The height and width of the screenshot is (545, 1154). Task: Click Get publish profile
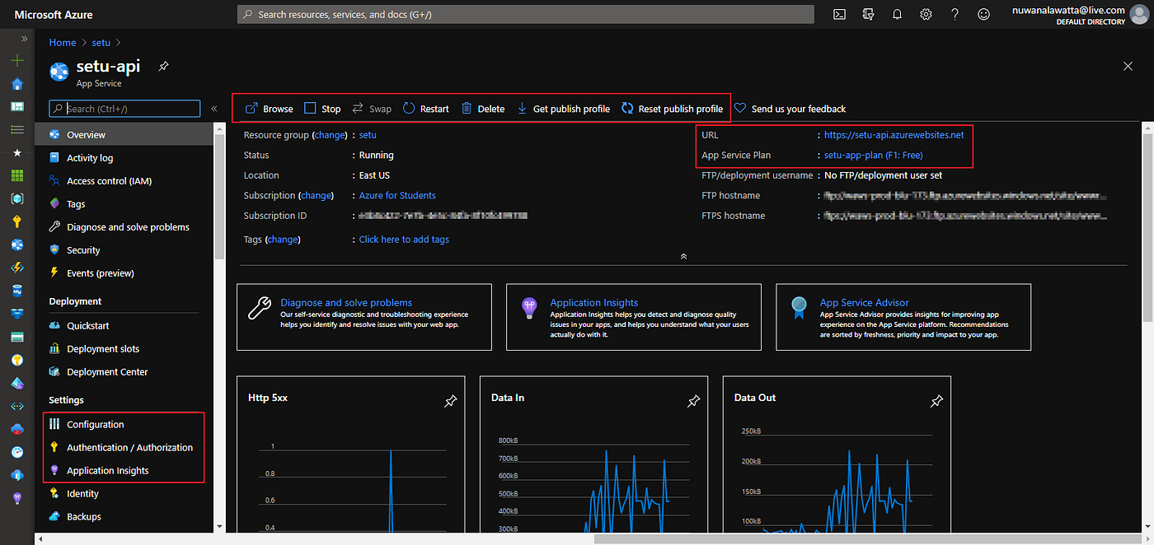coord(563,109)
